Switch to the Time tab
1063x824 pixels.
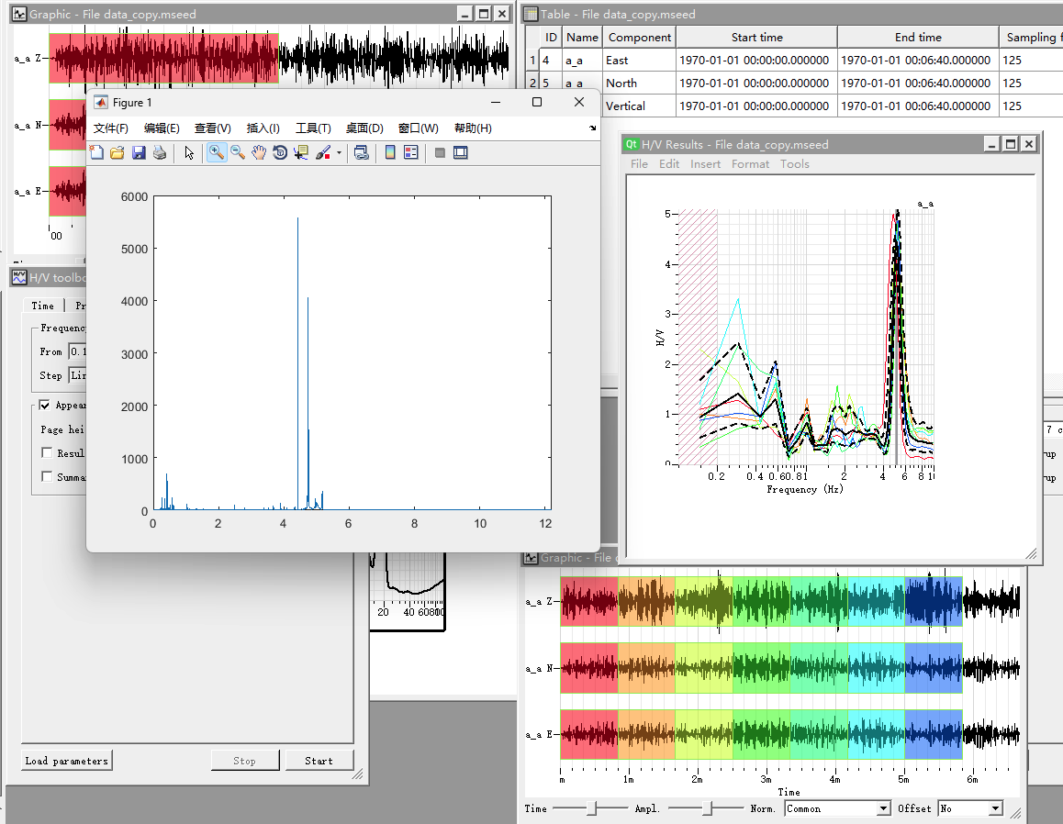[x=43, y=306]
